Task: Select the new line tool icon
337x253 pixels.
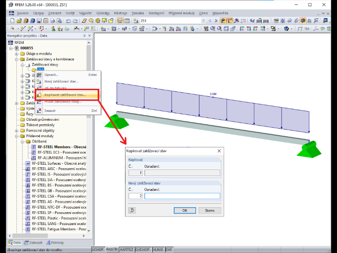Action: click(23, 28)
